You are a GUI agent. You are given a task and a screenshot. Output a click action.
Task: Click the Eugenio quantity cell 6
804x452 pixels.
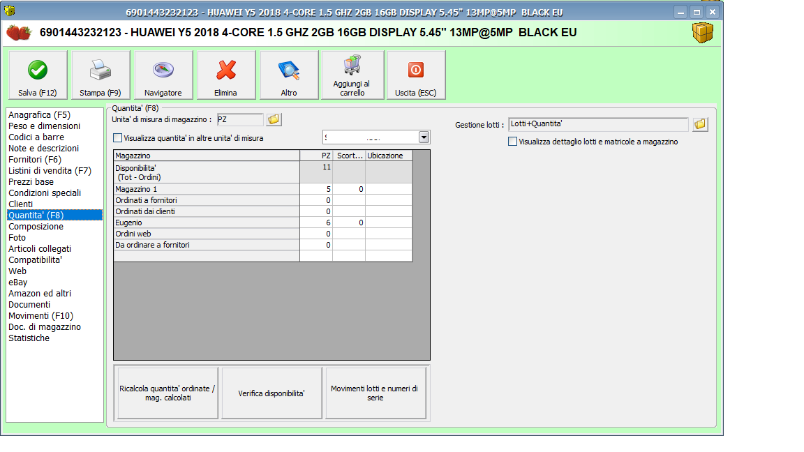[316, 223]
